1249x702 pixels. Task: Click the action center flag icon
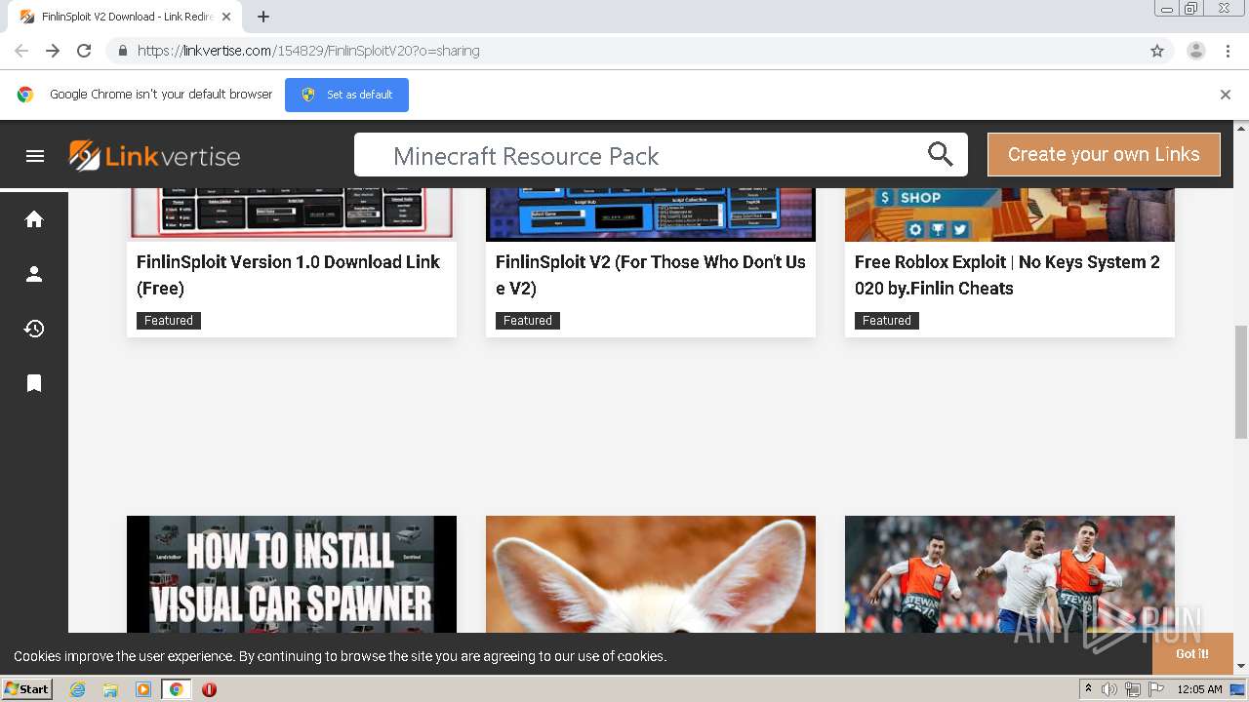point(1156,689)
